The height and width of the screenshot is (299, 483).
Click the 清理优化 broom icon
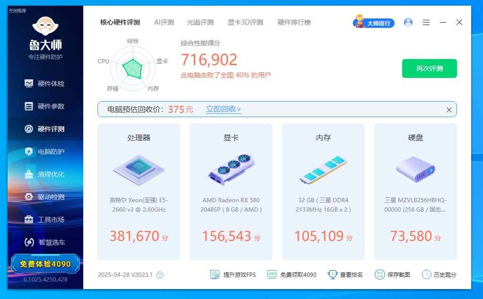point(29,174)
